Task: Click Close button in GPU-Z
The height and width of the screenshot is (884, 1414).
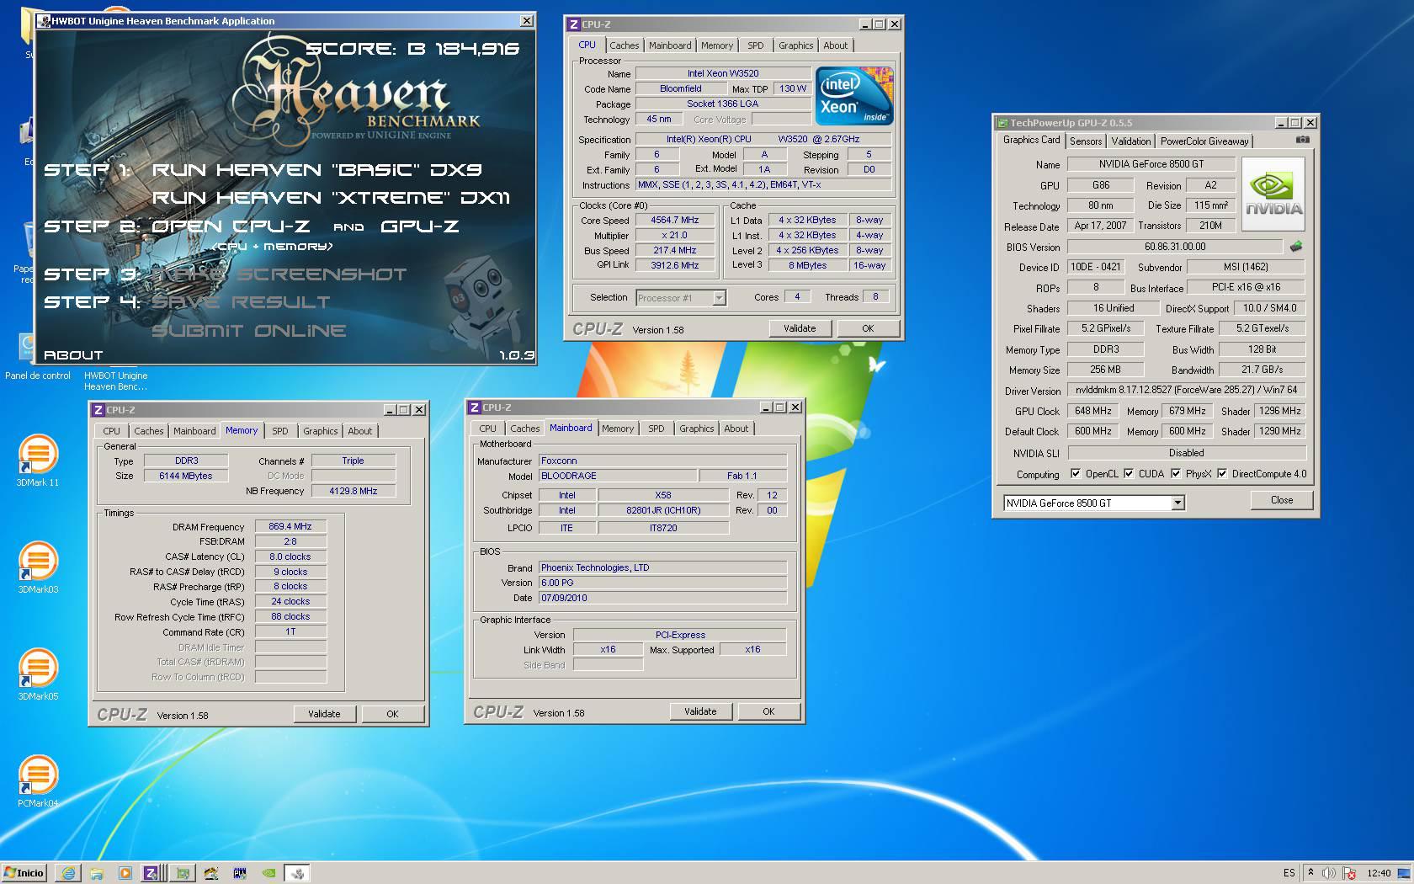Action: click(1282, 500)
